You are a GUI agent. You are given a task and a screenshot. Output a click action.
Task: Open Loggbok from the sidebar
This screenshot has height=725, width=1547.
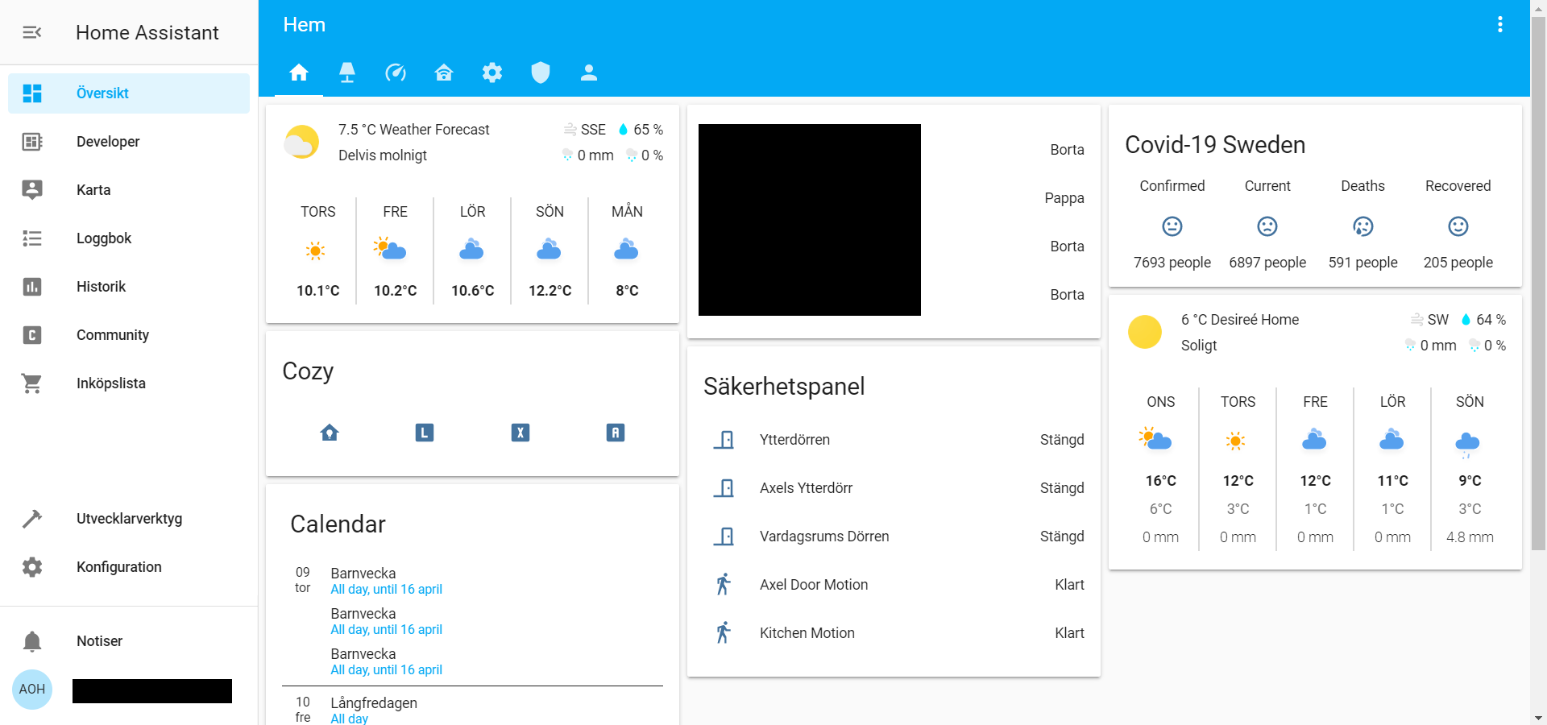point(104,238)
